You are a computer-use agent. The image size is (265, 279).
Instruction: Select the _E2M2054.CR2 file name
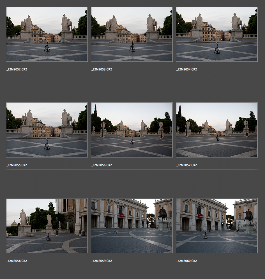pos(187,69)
